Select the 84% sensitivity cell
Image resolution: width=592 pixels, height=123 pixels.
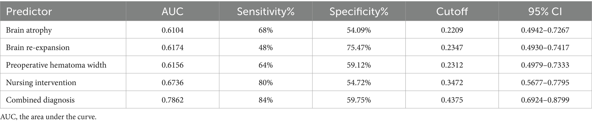(265, 100)
